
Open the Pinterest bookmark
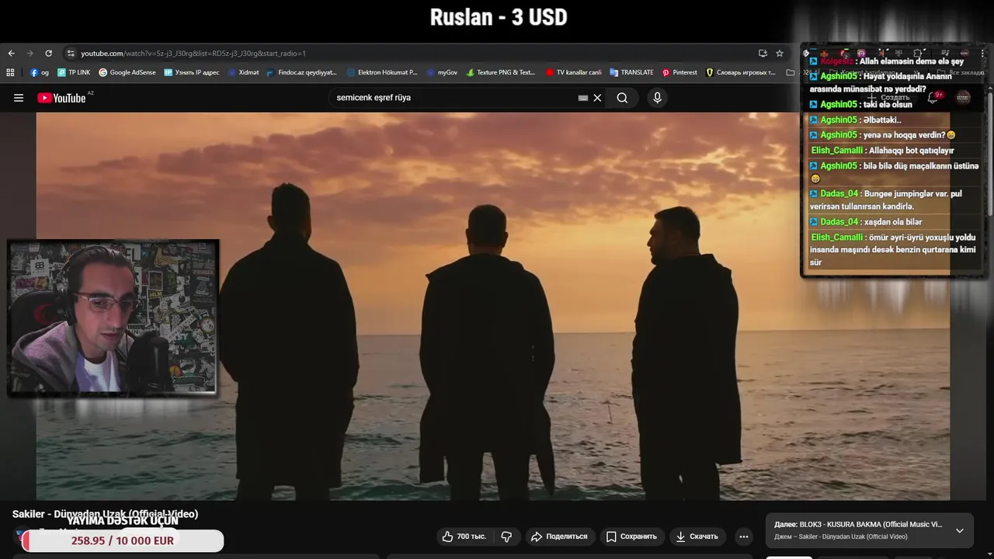coord(679,72)
